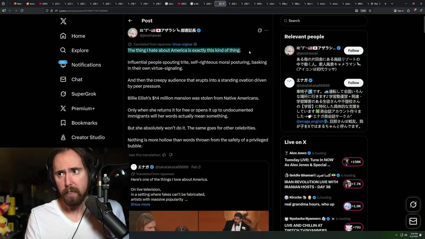Follow @jeoshawaii in Relevant people
425x239 pixels.
[x=353, y=50]
